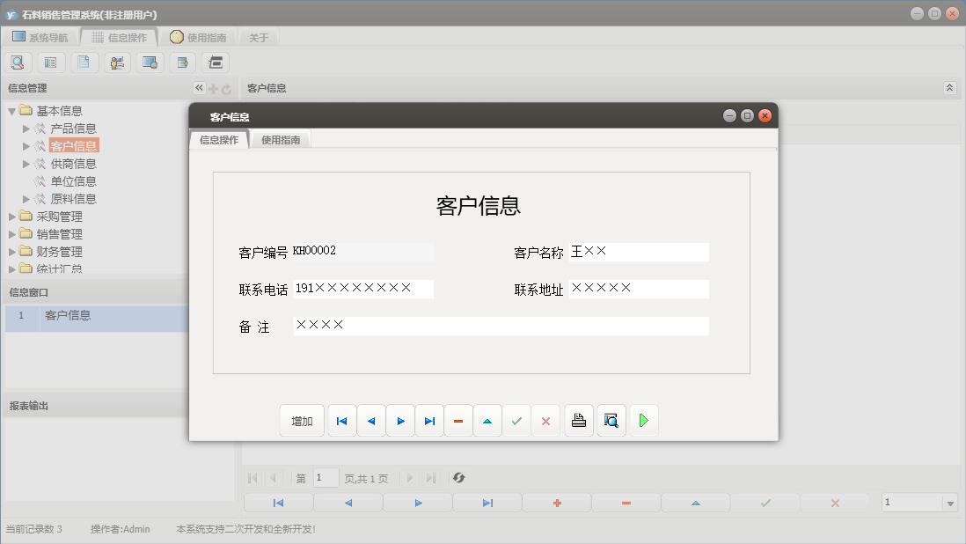The width and height of the screenshot is (966, 544).
Task: Click the refresh icon in the bottom pager bar
Action: (457, 478)
